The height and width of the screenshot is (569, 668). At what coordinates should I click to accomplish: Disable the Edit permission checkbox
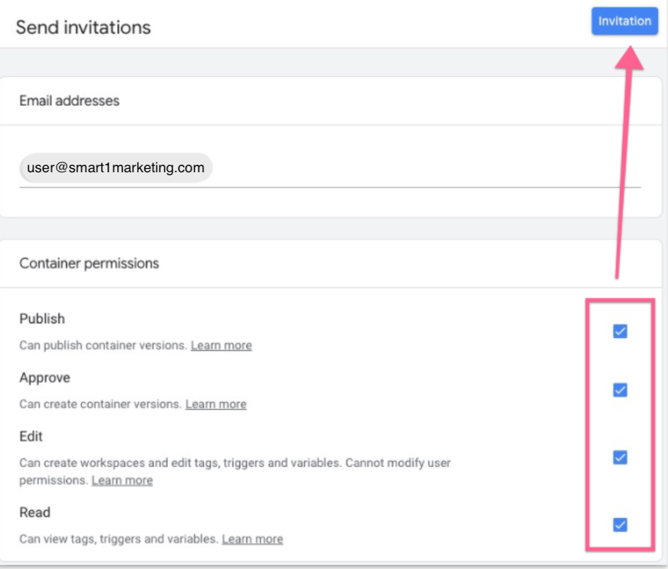click(620, 457)
